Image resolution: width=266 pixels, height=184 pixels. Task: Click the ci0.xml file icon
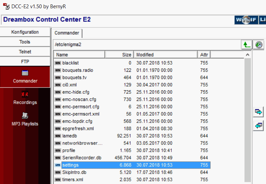click(58, 85)
